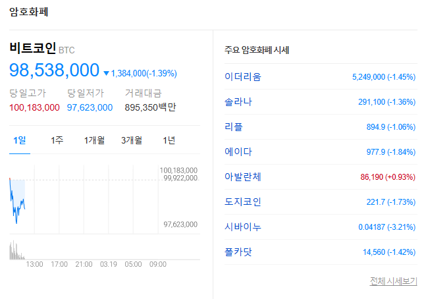
Task: Switch to the 1개월 chart tab
Action: pyautogui.click(x=94, y=140)
